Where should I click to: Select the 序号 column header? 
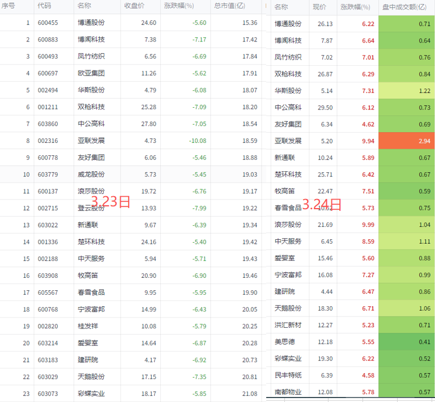pyautogui.click(x=9, y=6)
